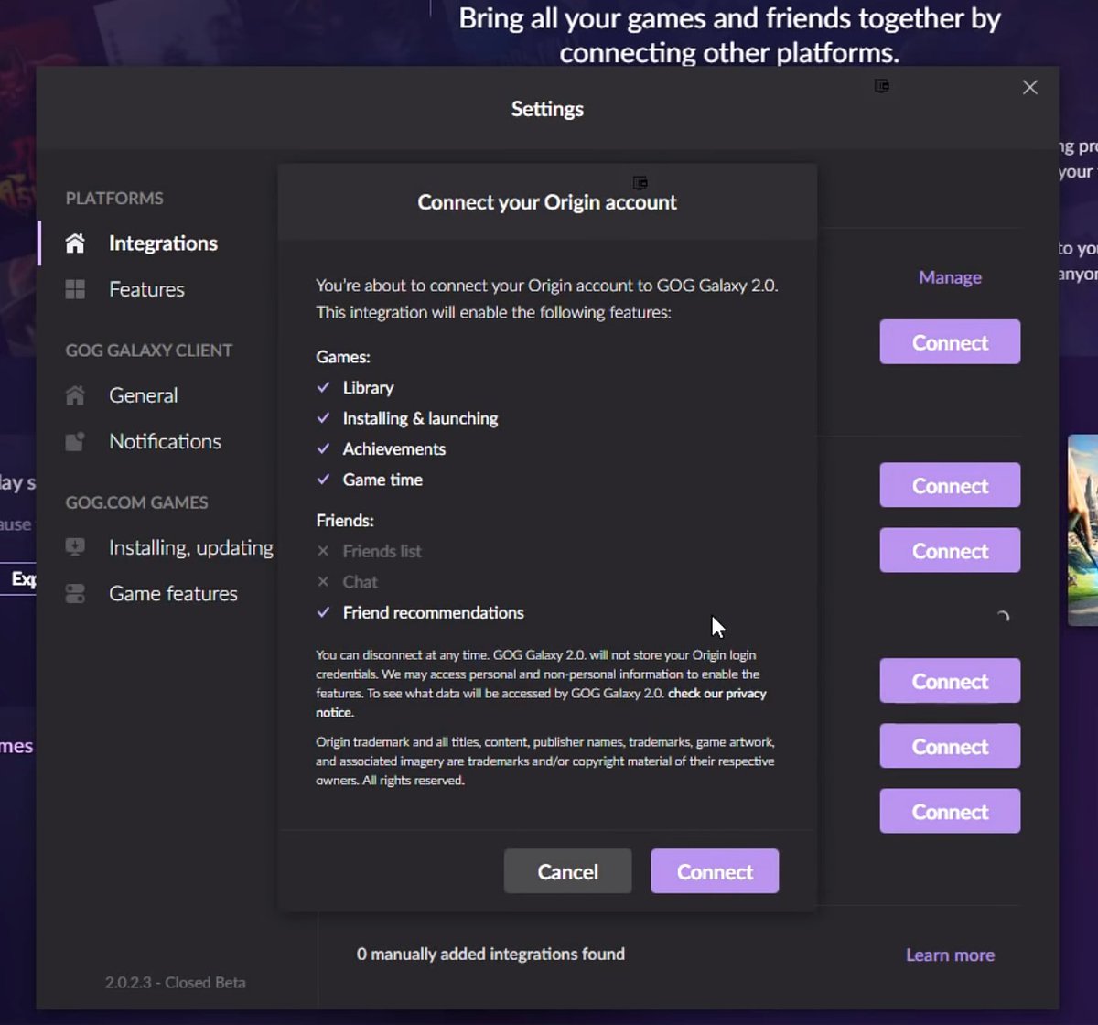The image size is (1098, 1025).
Task: Click the topmost Connect button below Manage
Action: click(950, 342)
